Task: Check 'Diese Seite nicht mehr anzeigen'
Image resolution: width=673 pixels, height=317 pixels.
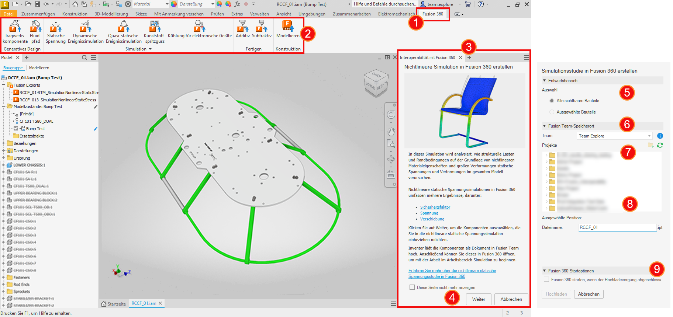Action: click(412, 287)
